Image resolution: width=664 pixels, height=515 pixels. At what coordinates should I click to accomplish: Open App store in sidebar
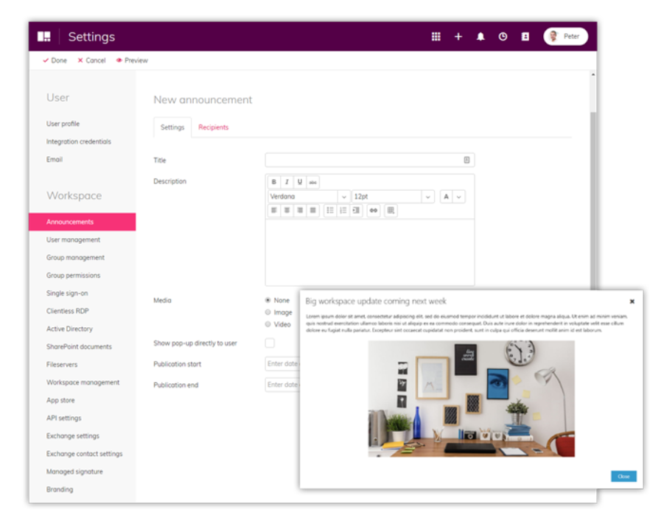tap(60, 400)
